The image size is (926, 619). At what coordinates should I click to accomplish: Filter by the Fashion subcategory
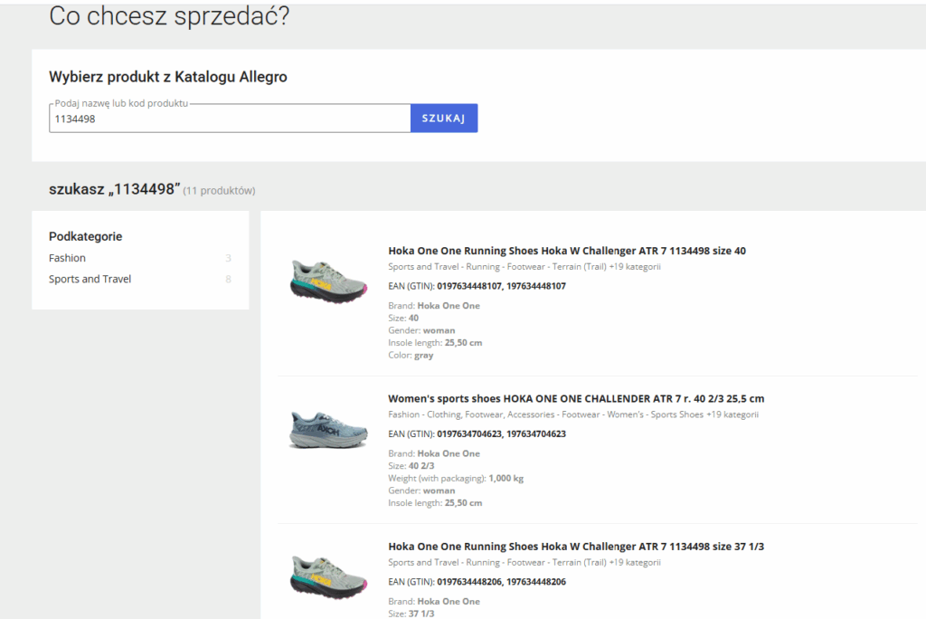pos(68,258)
